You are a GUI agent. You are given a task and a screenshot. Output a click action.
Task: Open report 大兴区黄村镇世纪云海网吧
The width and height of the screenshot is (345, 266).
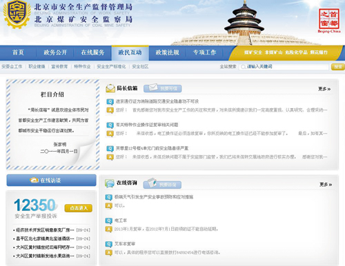point(45,247)
